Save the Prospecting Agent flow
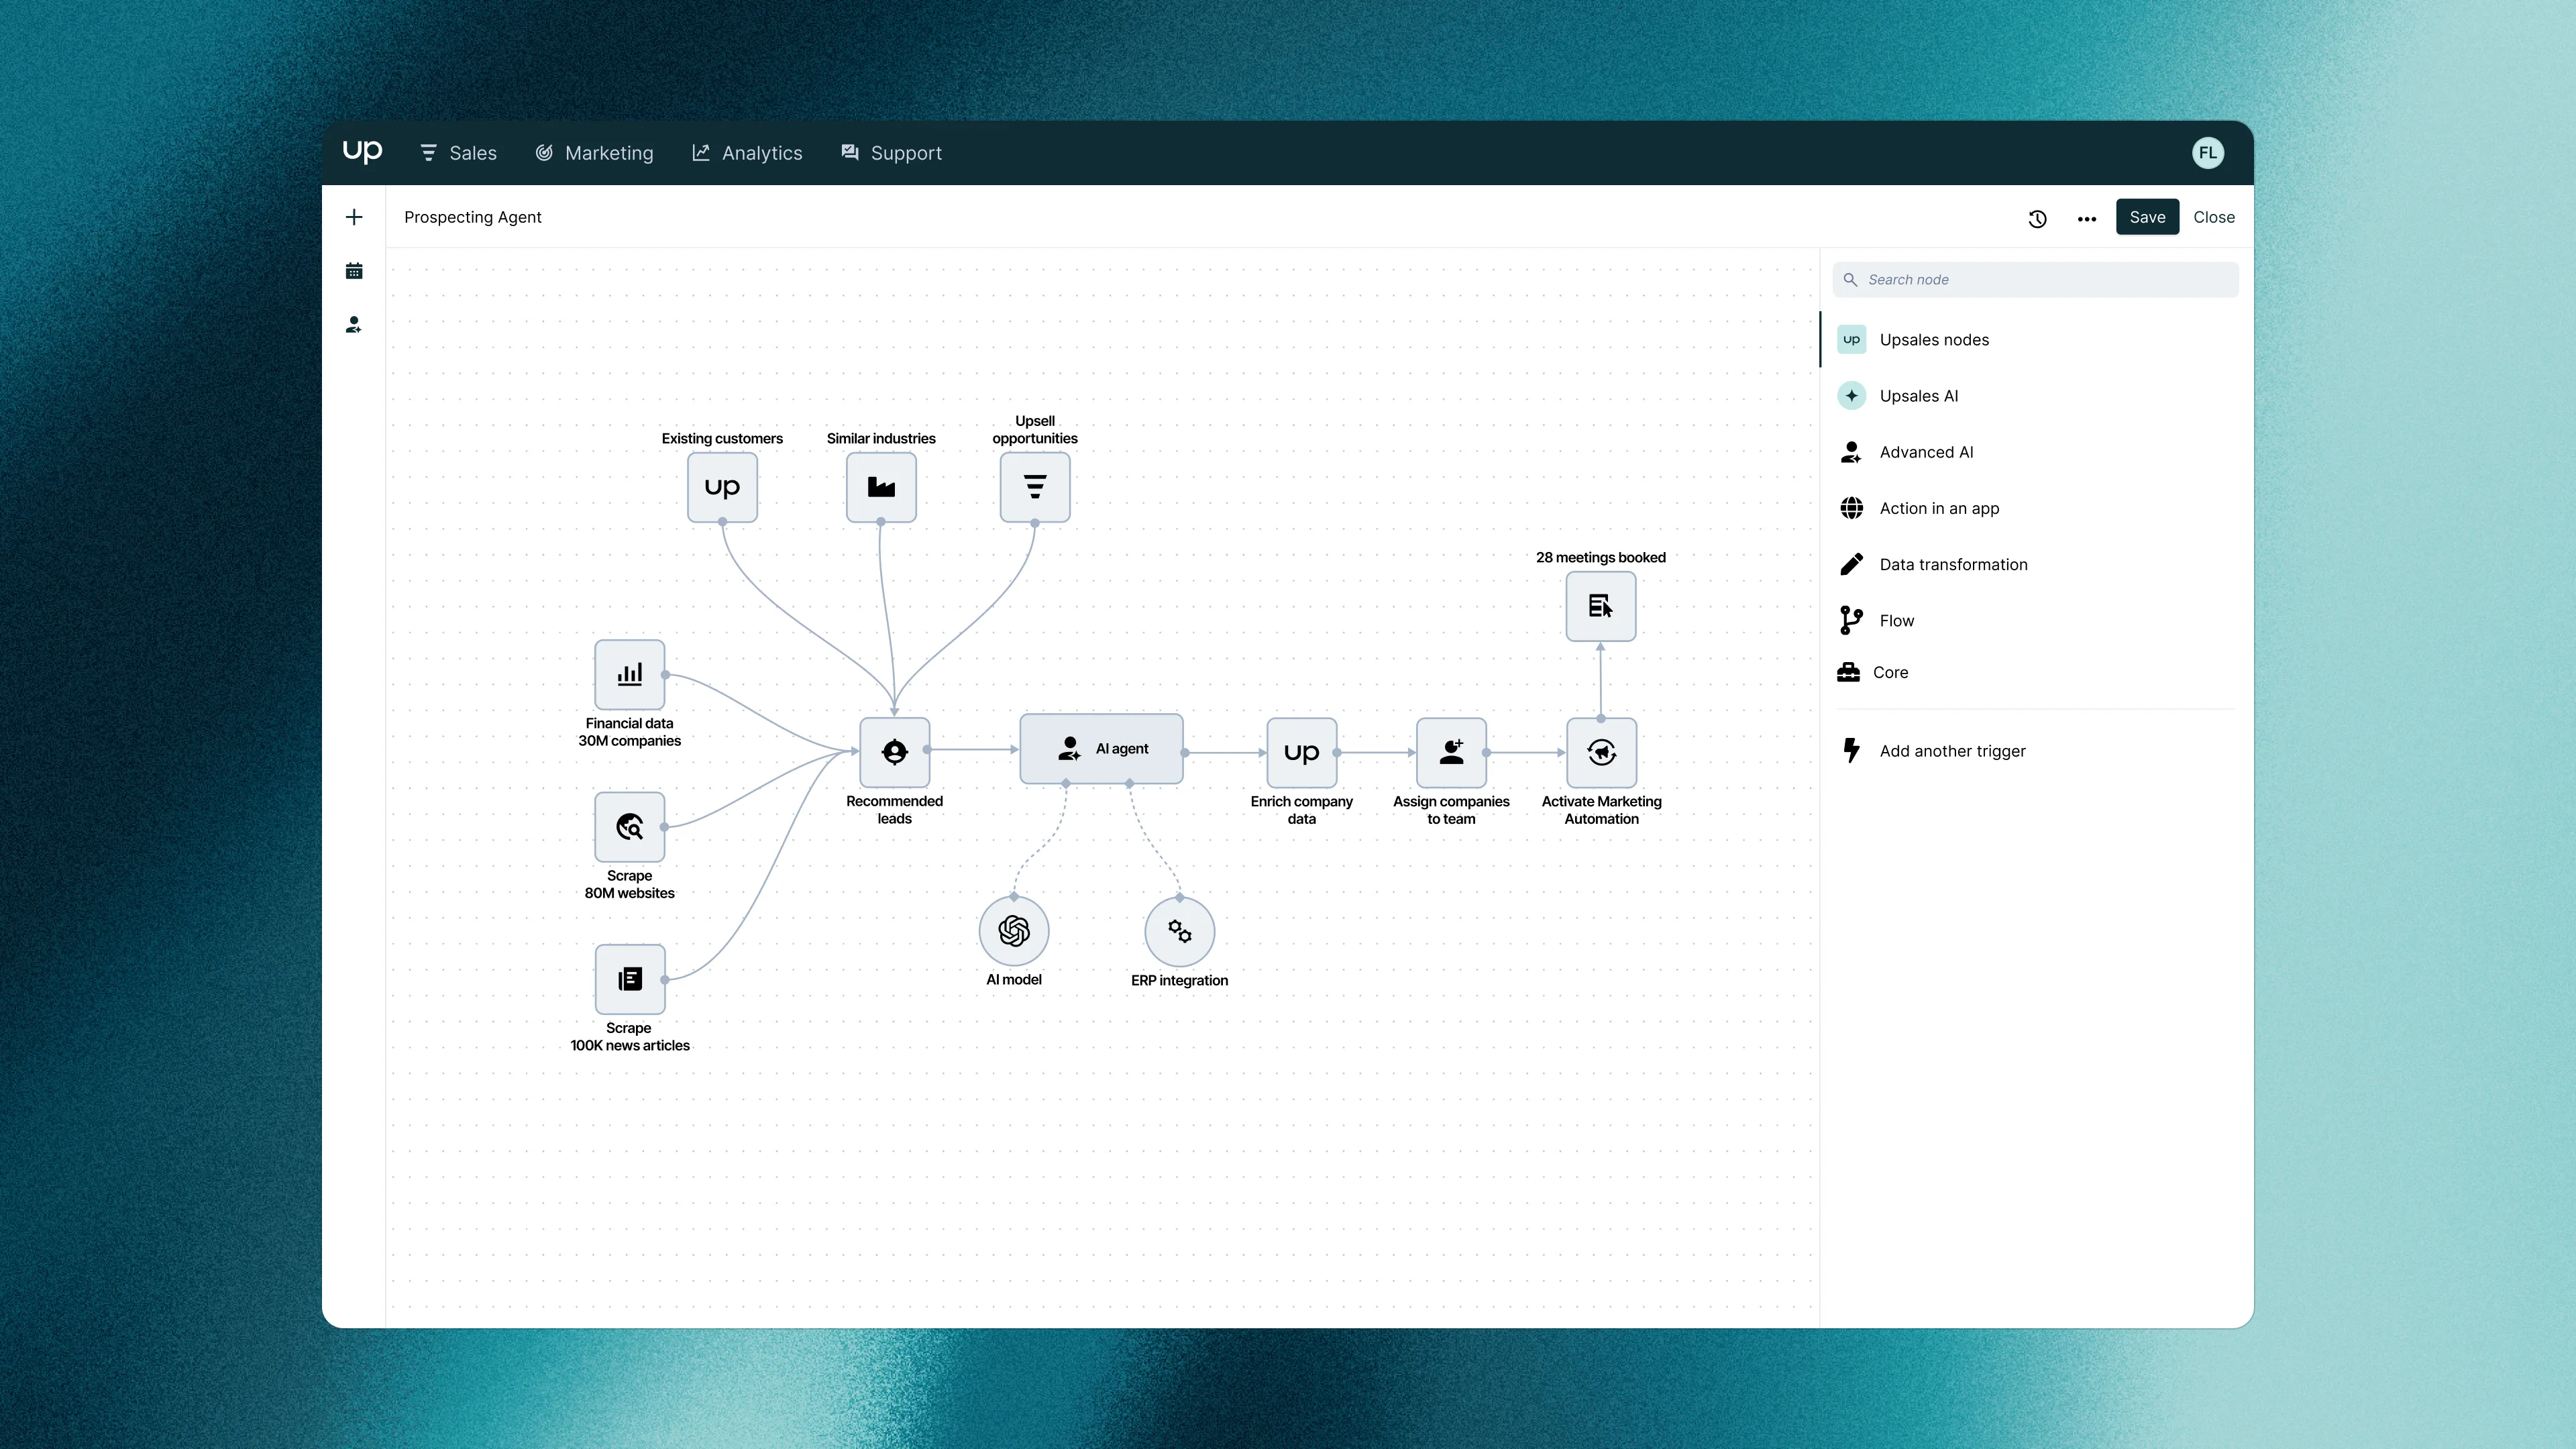 [2147, 217]
